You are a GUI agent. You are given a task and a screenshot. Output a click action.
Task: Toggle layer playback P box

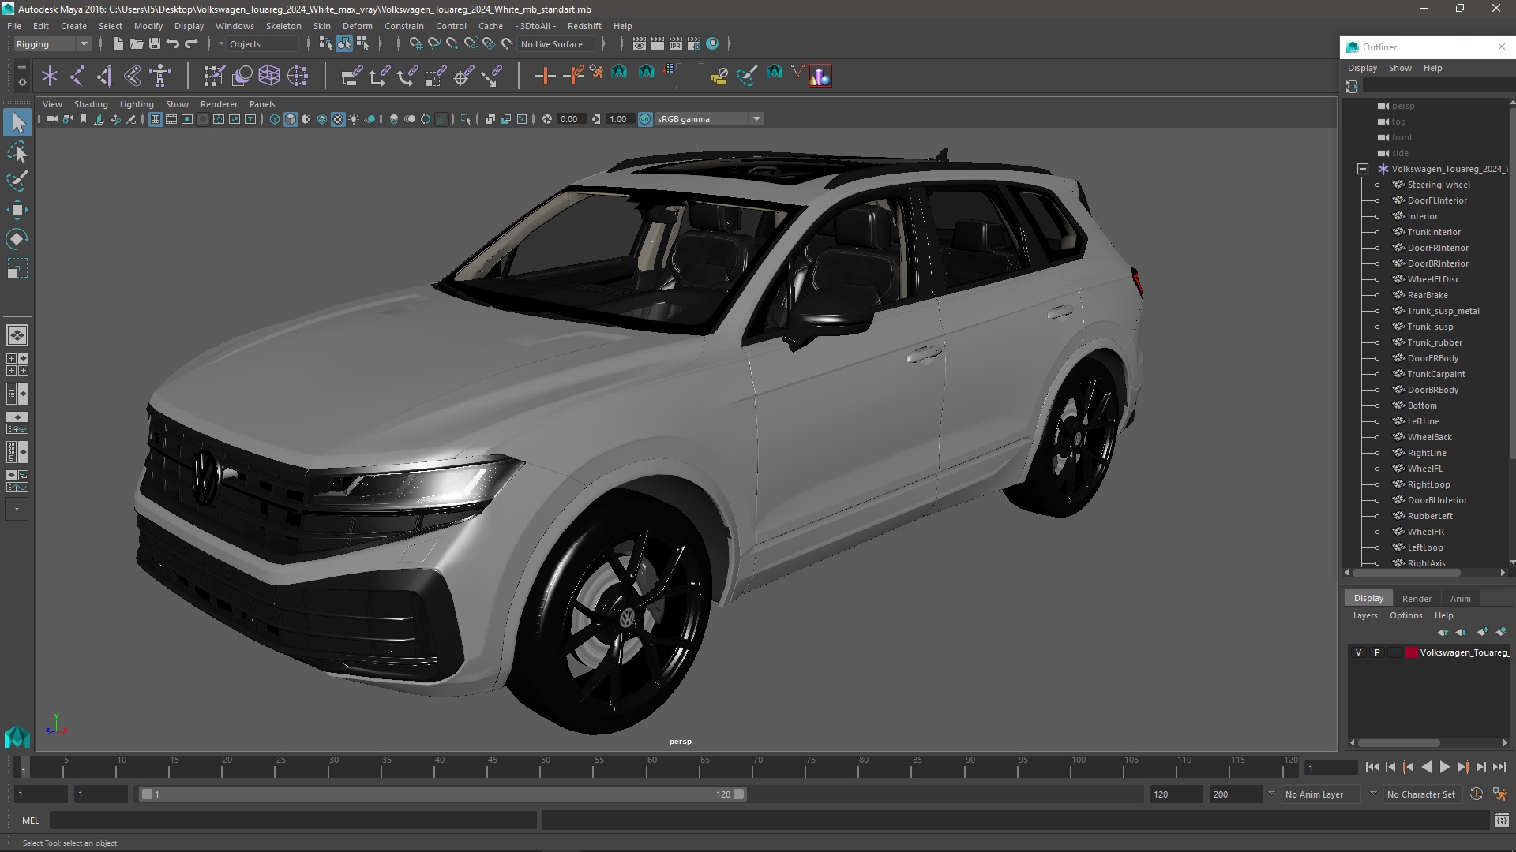(x=1377, y=652)
